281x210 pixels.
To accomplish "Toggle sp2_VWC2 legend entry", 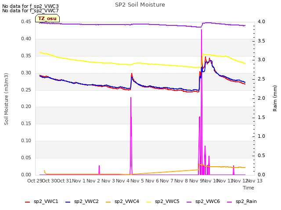I will 82,202.
